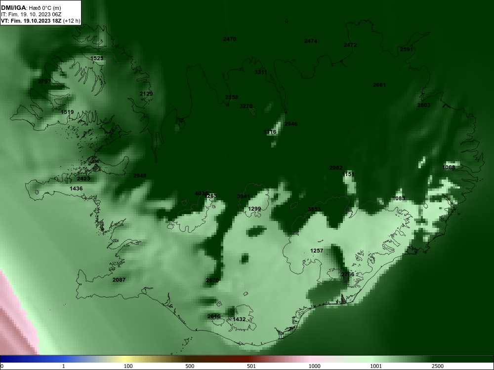The image size is (494, 370).
Task: Click the map value 1436
Action: click(x=76, y=188)
